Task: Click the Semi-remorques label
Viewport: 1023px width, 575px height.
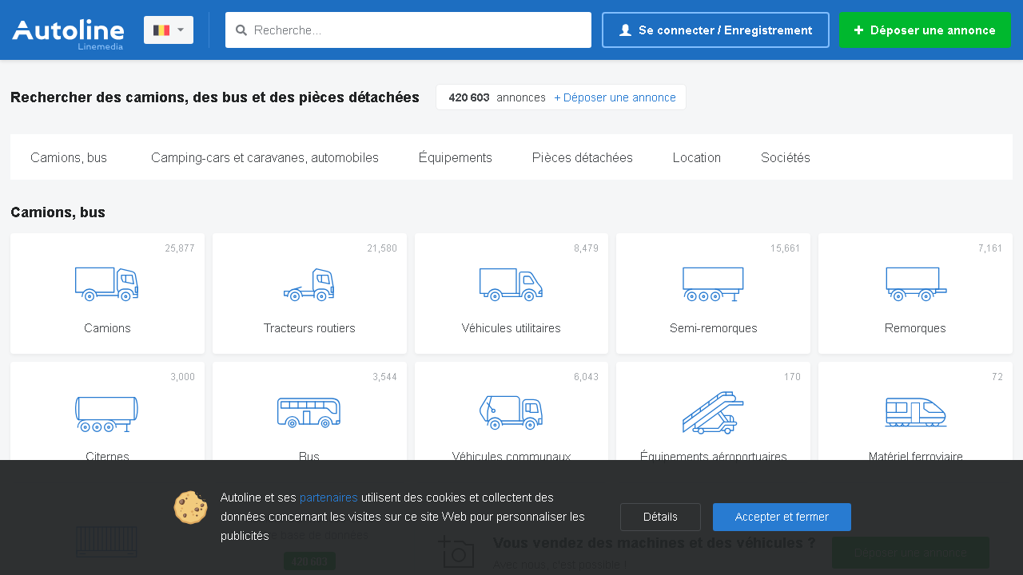Action: pyautogui.click(x=713, y=328)
